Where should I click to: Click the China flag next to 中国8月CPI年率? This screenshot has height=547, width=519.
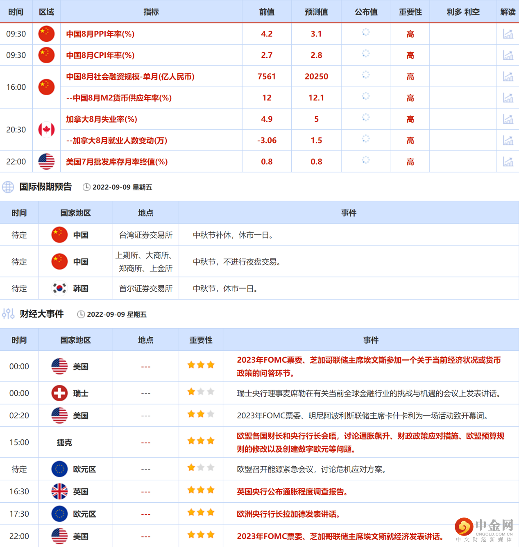coord(46,55)
